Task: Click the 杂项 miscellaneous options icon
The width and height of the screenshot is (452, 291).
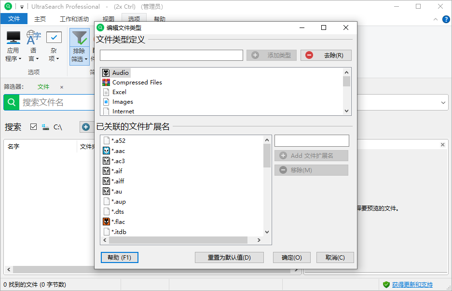Action: point(54,37)
